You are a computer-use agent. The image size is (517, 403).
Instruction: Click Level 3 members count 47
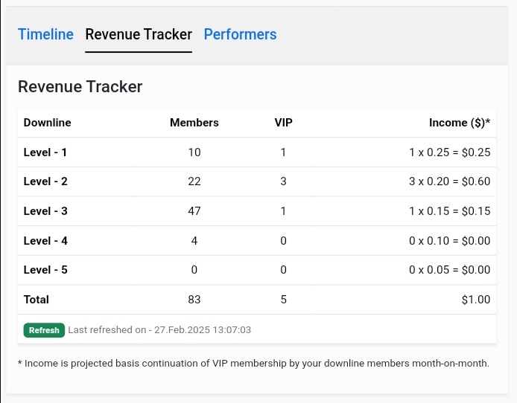point(194,211)
